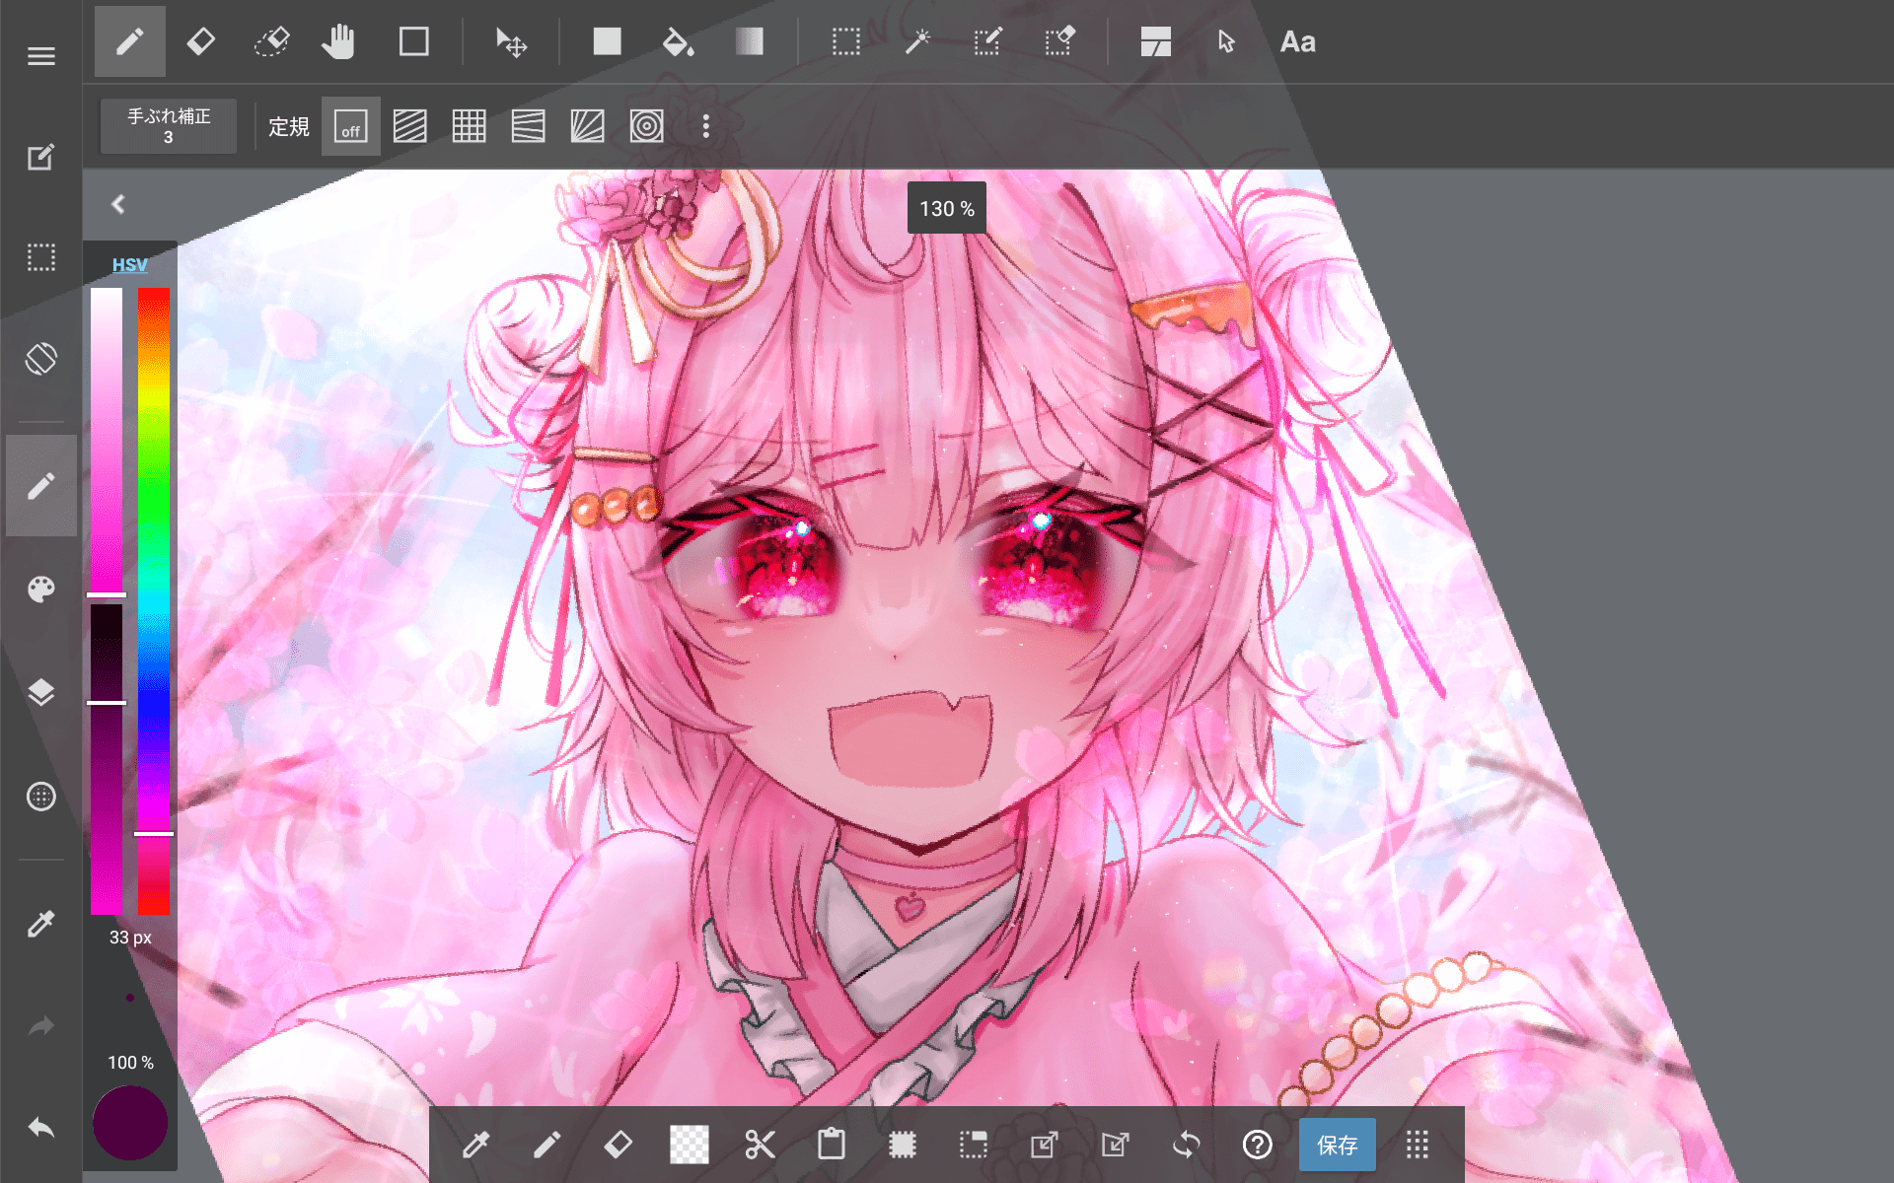Select the selection-eraser tool with dashed circle
The width and height of the screenshot is (1894, 1183).
pos(272,41)
